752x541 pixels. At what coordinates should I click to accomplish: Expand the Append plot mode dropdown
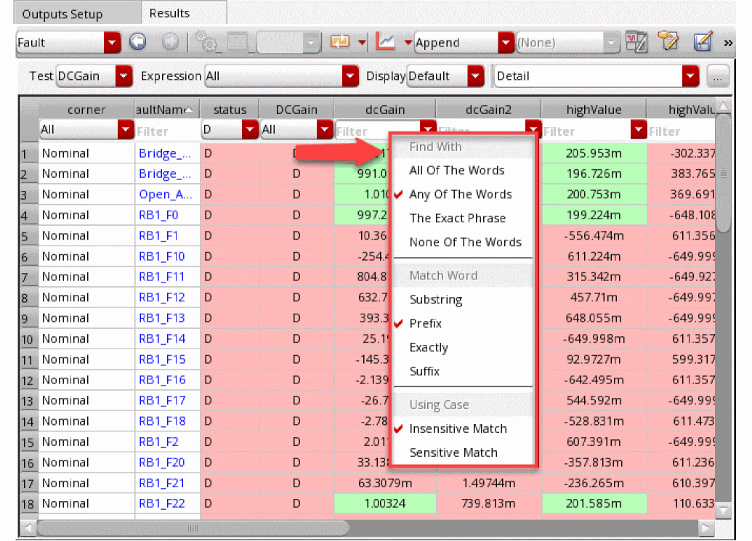point(506,43)
